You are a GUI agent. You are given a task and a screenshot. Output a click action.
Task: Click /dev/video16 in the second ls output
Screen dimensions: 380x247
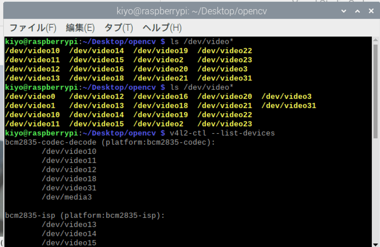click(161, 96)
